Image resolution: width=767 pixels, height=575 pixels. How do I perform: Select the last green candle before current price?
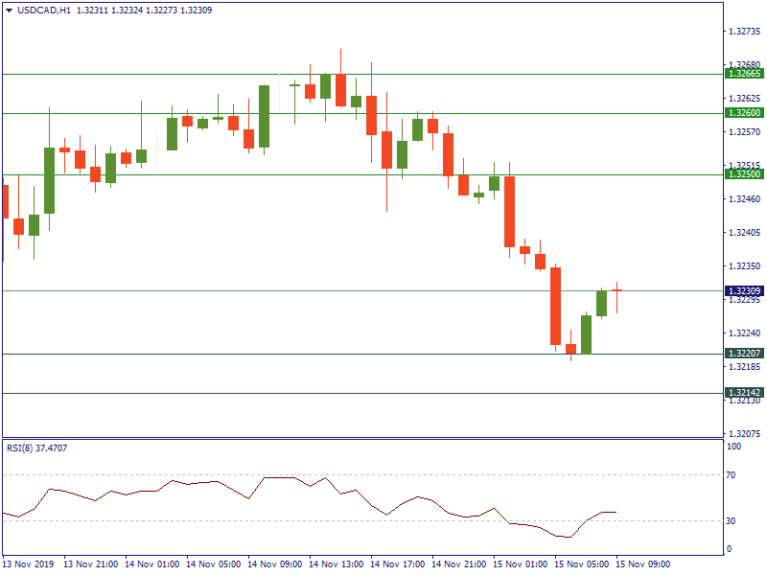pyautogui.click(x=602, y=303)
